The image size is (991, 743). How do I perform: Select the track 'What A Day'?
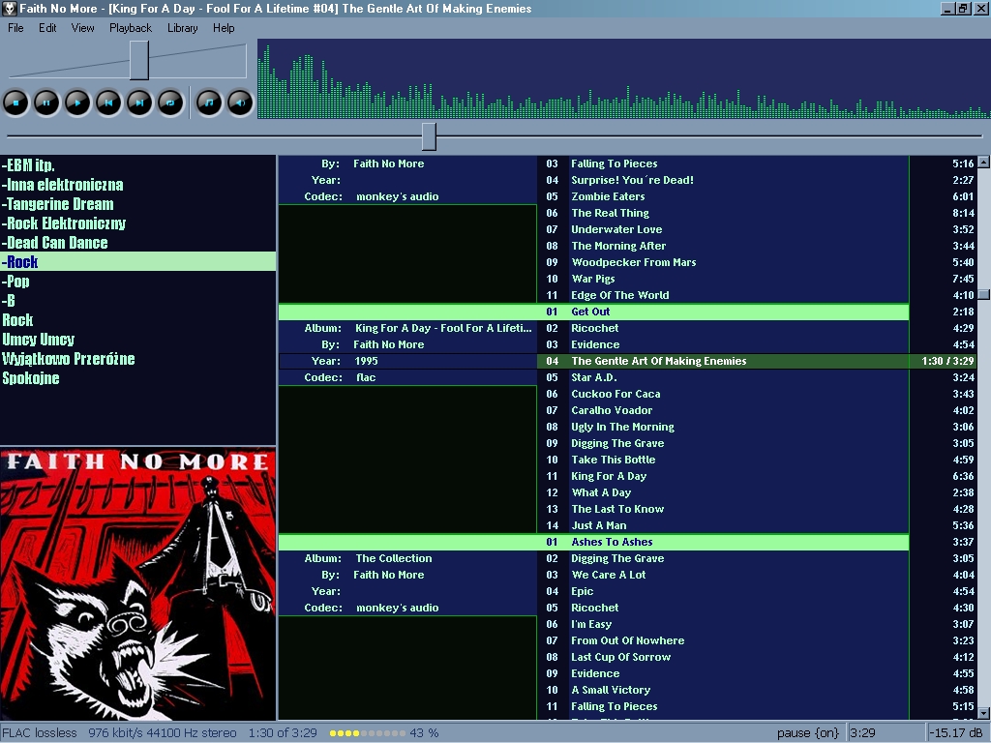tap(757, 492)
